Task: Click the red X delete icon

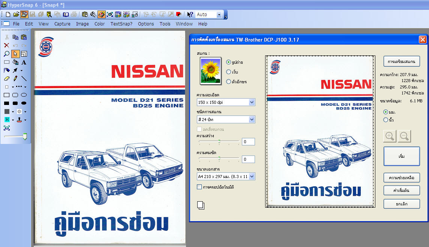Action: (7, 45)
